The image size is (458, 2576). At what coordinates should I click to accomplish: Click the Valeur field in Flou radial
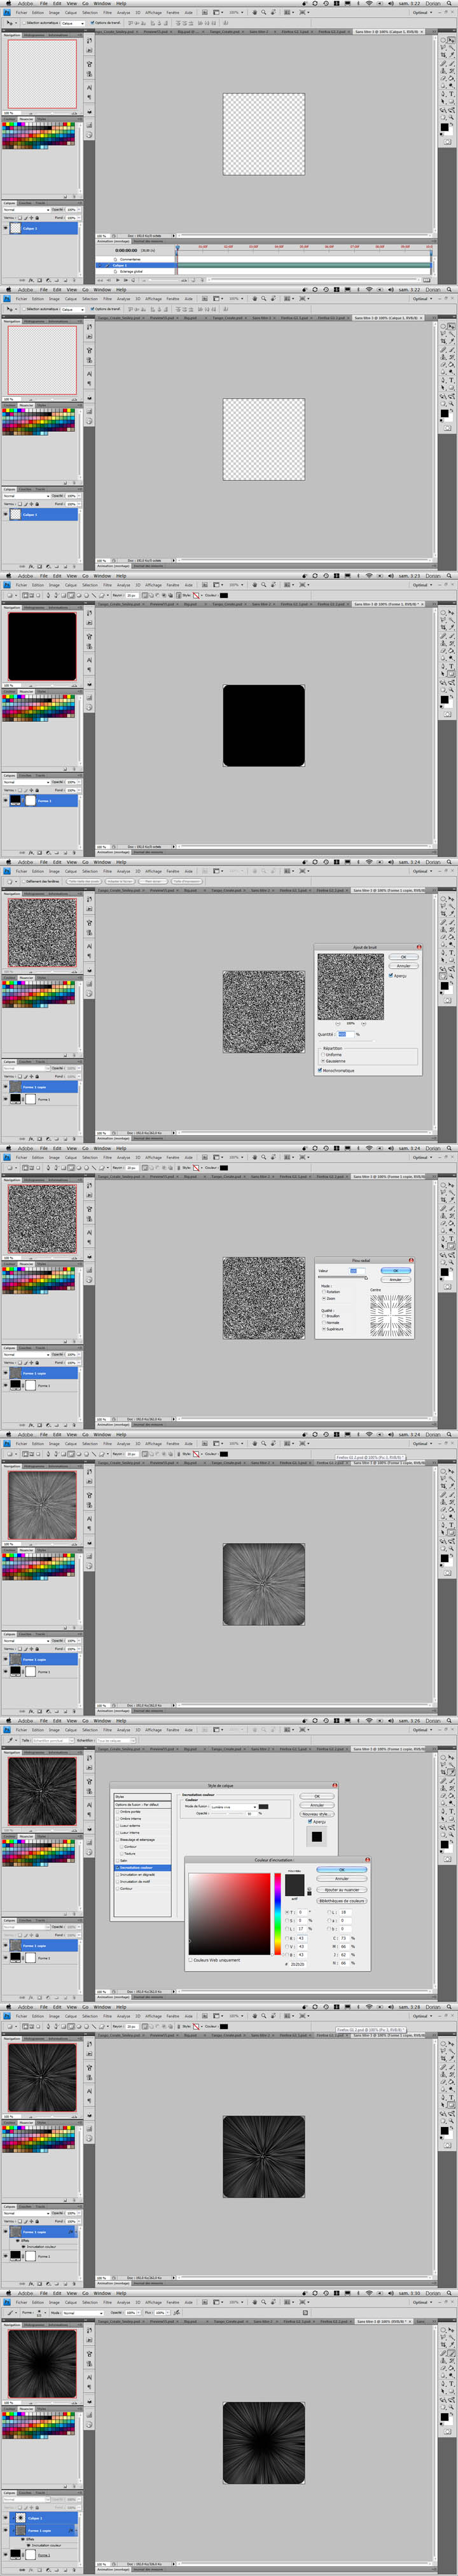coord(358,1271)
